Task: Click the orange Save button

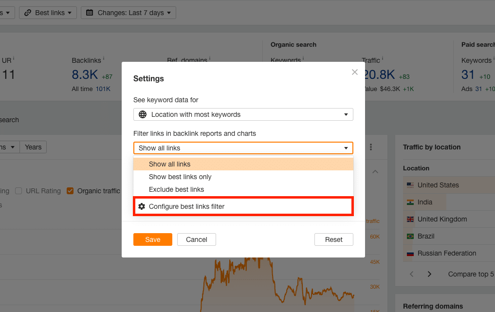Action: click(152, 239)
